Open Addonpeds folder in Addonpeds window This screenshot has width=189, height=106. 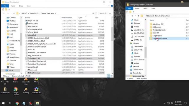coord(157,27)
